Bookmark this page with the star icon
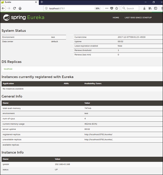The width and height of the screenshot is (163, 175). pos(117,8)
